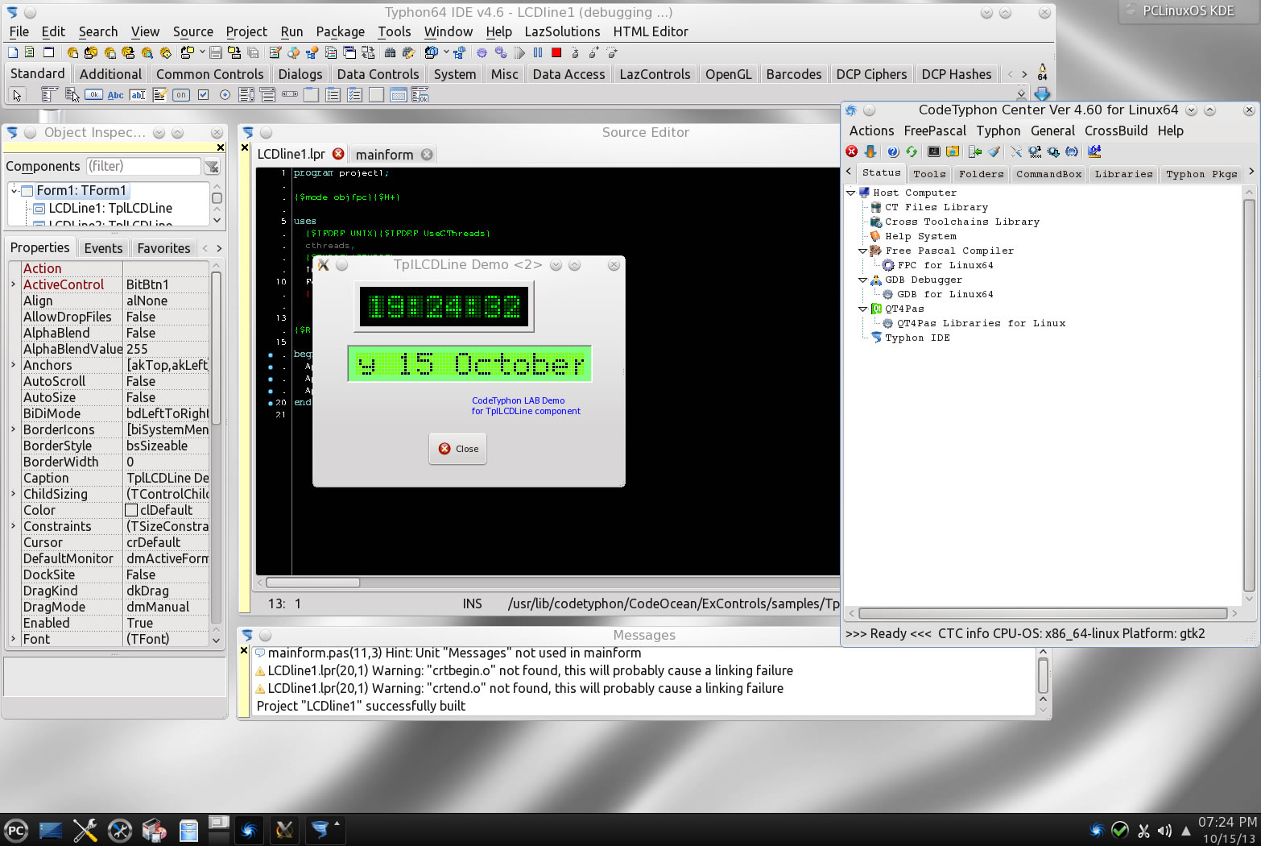1261x846 pixels.
Task: Click the purple gear Build icon
Action: click(482, 52)
